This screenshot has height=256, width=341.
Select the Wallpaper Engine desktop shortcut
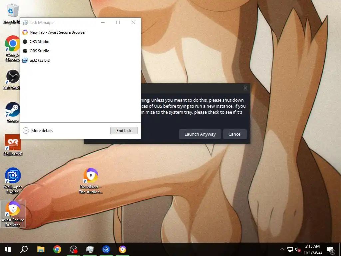[13, 181]
